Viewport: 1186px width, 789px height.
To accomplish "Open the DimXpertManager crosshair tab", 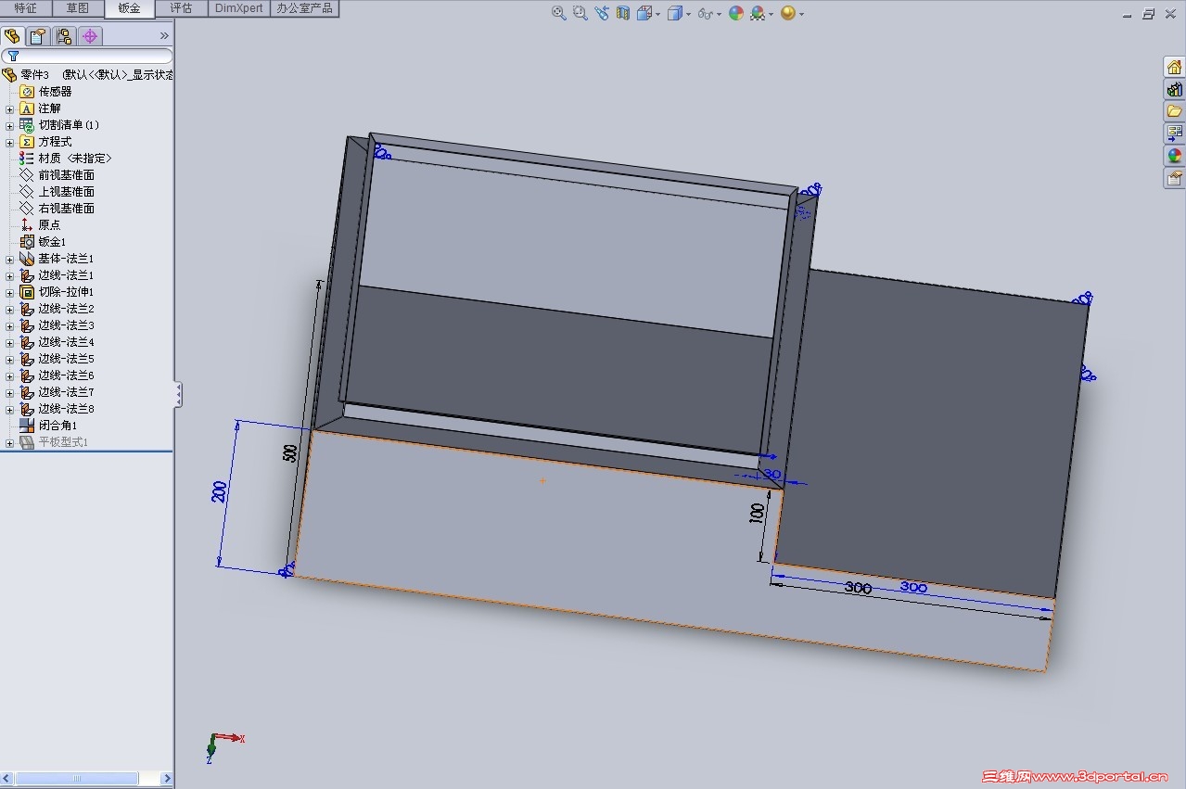I will (x=90, y=36).
